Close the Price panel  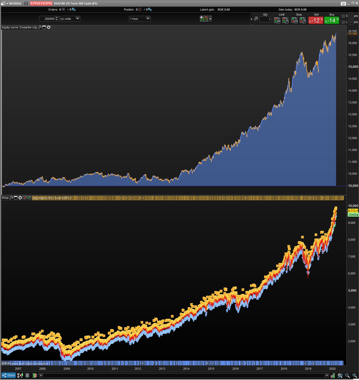[20, 198]
